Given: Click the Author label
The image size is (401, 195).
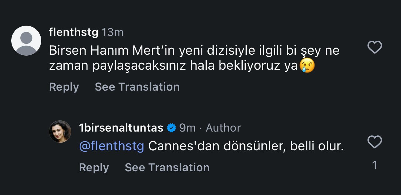Looking at the screenshot, I should coord(223,128).
